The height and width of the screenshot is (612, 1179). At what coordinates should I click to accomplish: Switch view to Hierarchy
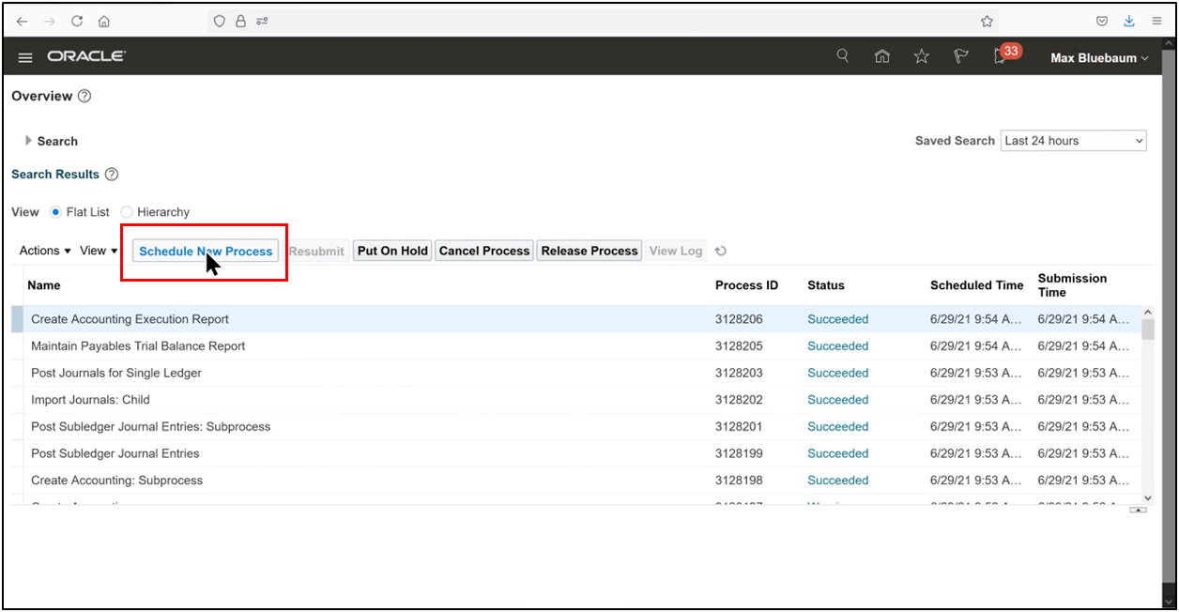coord(126,212)
